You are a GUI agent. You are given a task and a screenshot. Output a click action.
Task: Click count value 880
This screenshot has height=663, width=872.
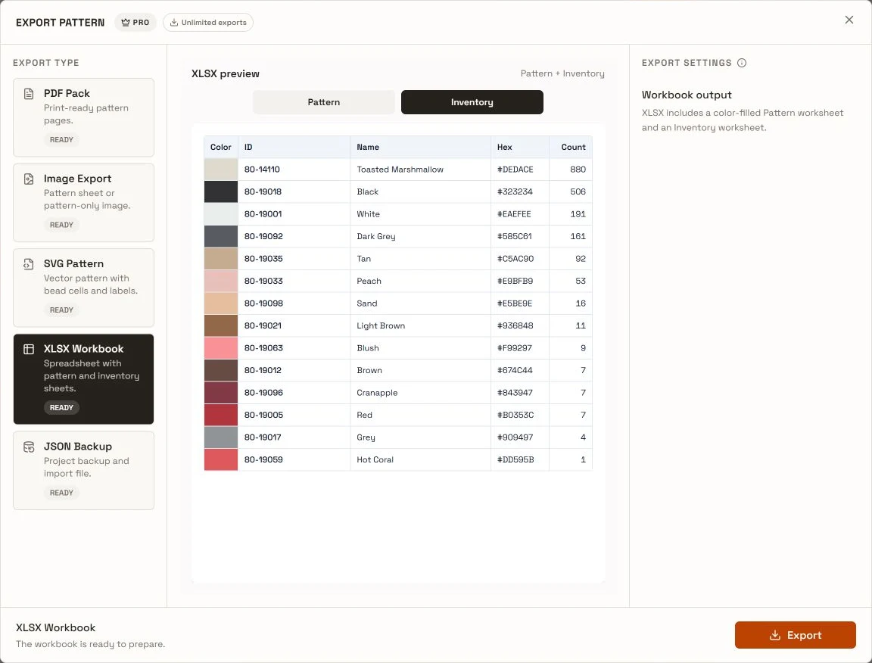tap(578, 170)
